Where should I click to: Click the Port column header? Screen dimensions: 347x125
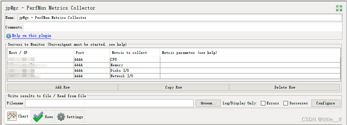tap(92, 53)
